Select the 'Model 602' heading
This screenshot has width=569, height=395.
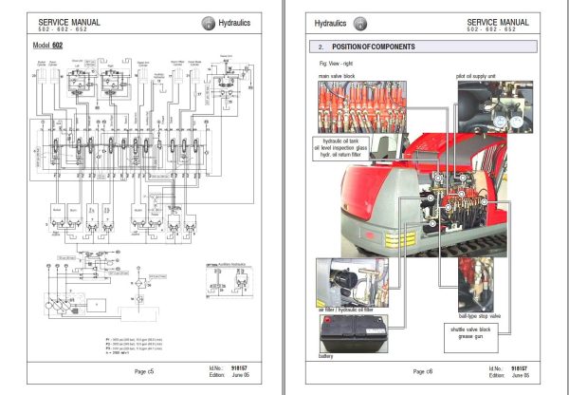47,46
